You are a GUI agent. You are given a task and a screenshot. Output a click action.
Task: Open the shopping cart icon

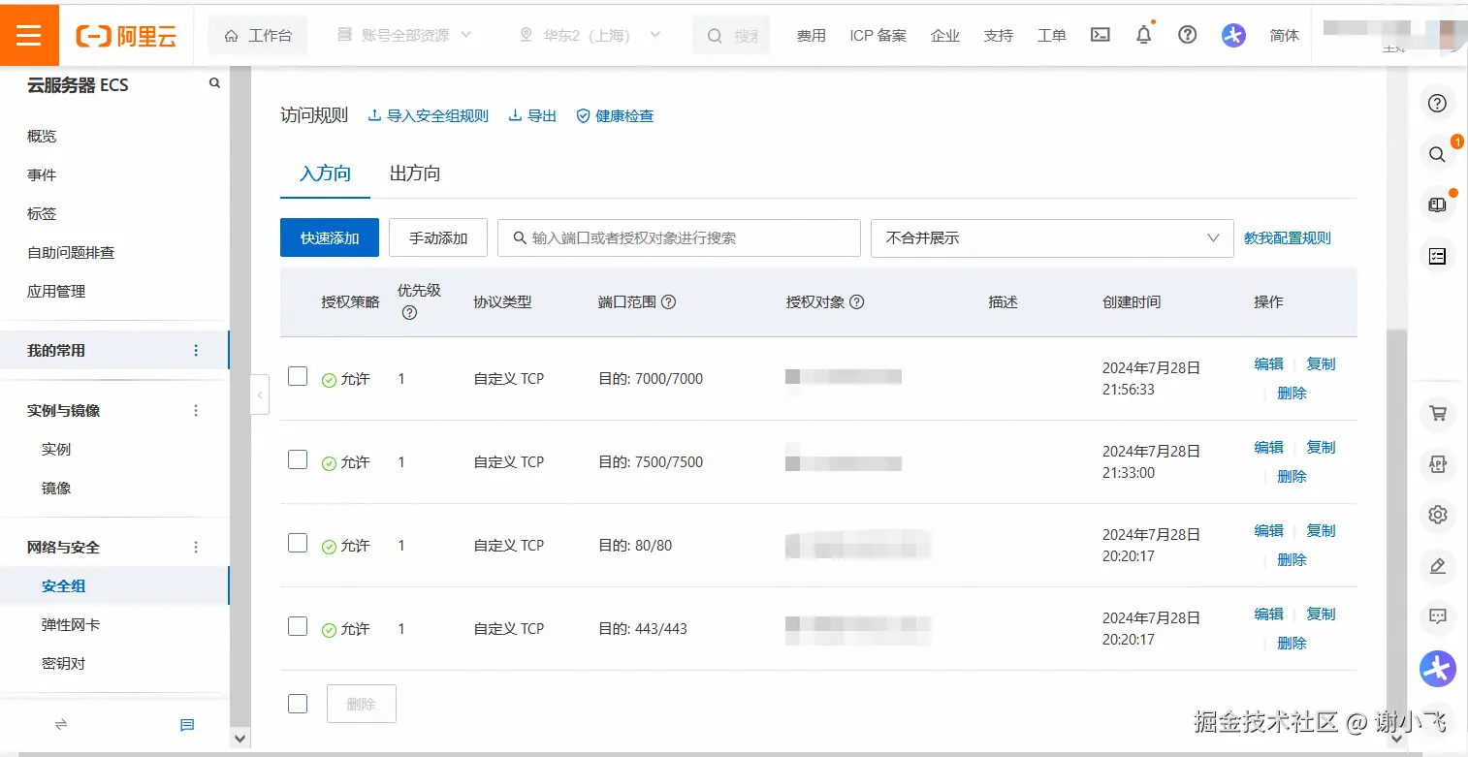(x=1438, y=414)
